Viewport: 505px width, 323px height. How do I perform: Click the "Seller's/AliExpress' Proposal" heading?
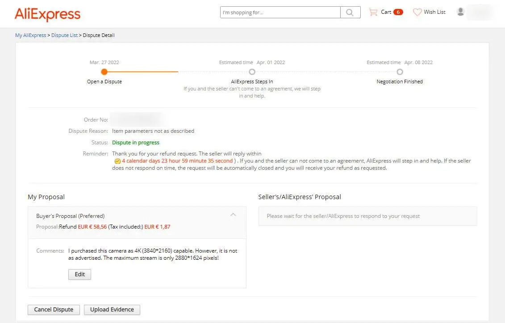[x=300, y=196]
